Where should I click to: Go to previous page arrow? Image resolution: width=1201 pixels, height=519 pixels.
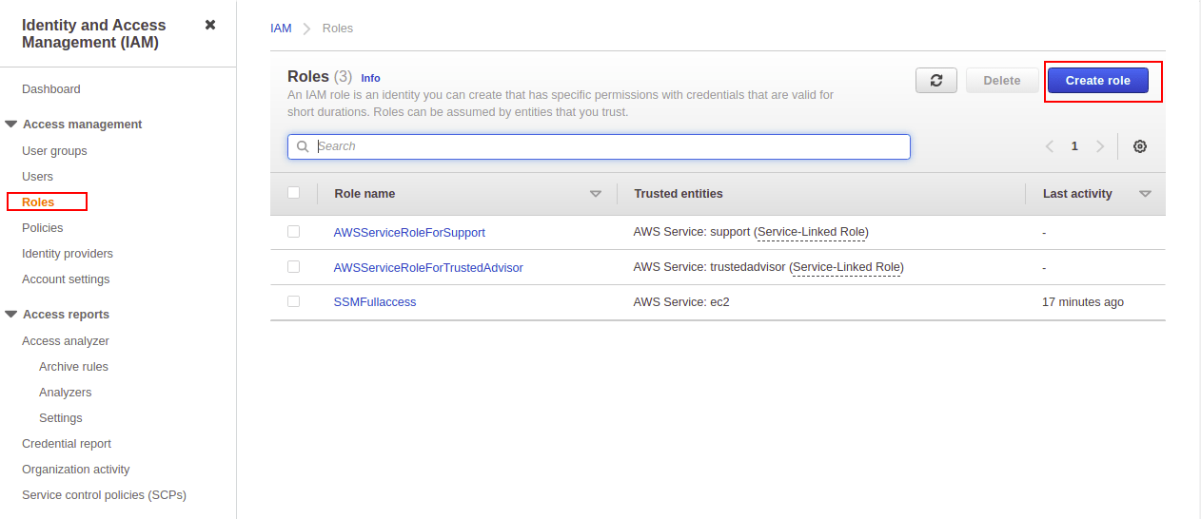(1050, 146)
